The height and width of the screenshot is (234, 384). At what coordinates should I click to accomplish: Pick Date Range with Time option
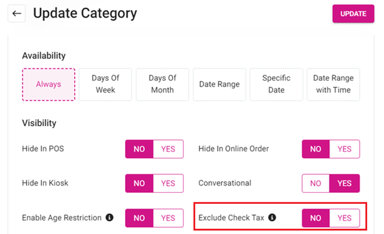pos(333,85)
